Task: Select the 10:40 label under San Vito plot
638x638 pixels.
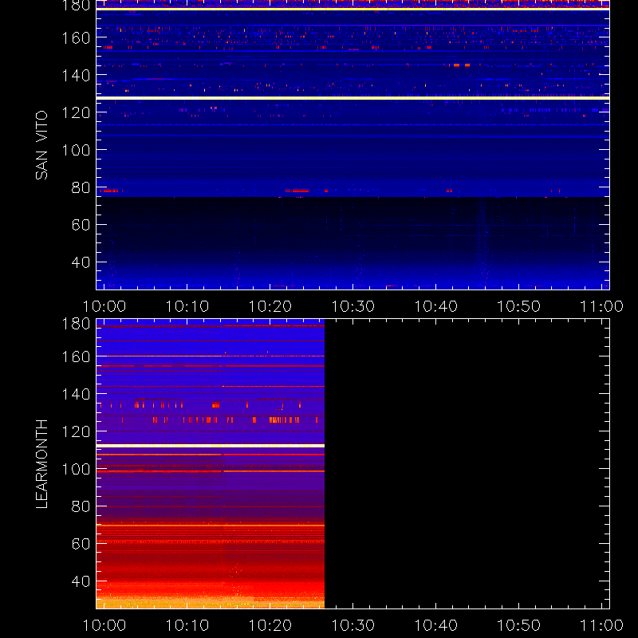Action: click(435, 306)
